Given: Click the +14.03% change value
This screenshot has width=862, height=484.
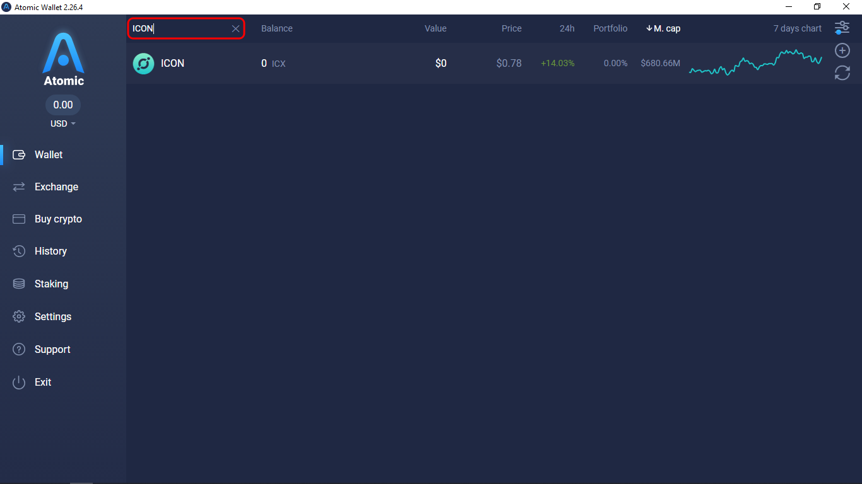Looking at the screenshot, I should pos(558,63).
